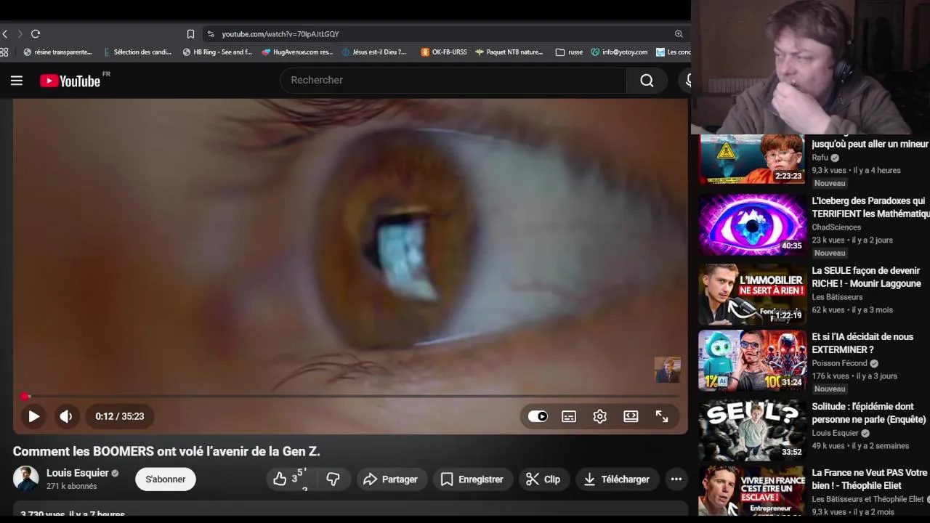The width and height of the screenshot is (930, 523).
Task: Click the address bar URL
Action: coord(280,34)
